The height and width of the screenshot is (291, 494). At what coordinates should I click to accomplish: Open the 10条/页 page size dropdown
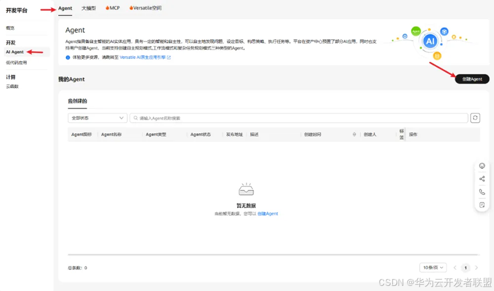433,268
